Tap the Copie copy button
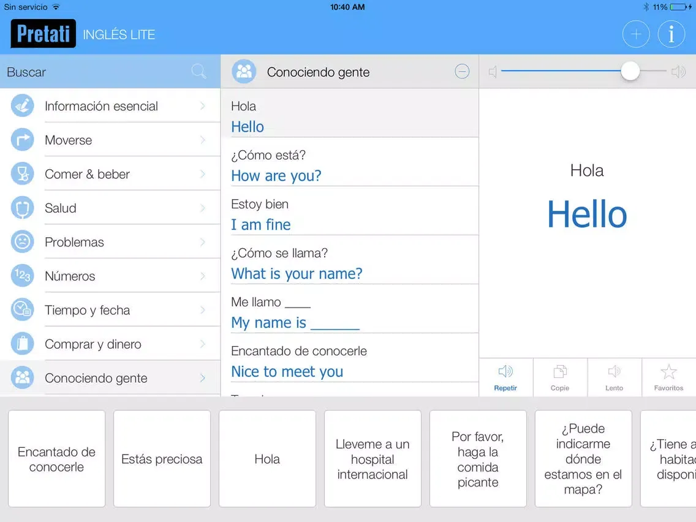The image size is (696, 522). click(560, 377)
